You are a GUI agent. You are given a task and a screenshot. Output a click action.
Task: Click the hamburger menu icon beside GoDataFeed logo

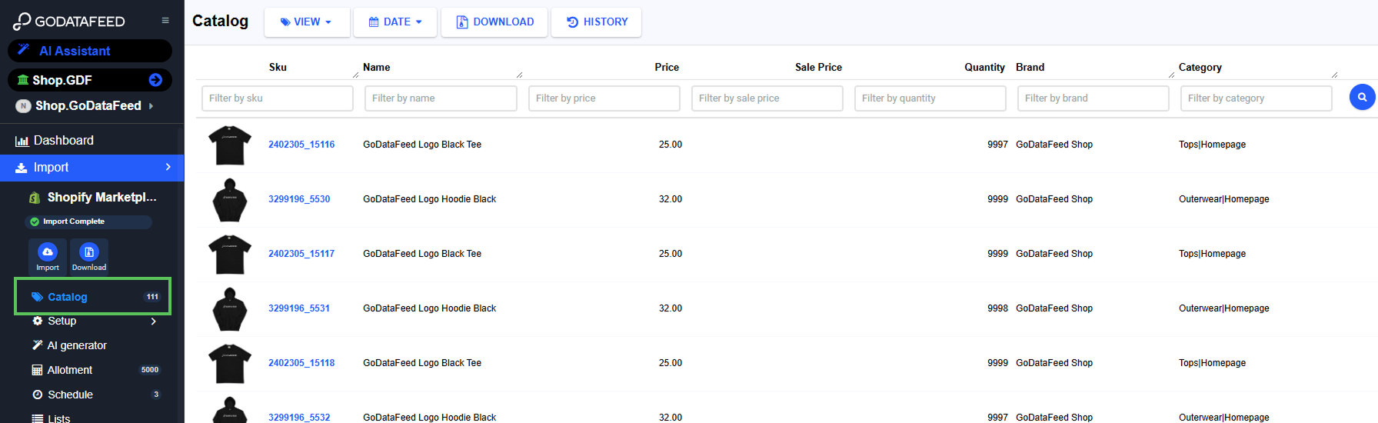tap(165, 21)
